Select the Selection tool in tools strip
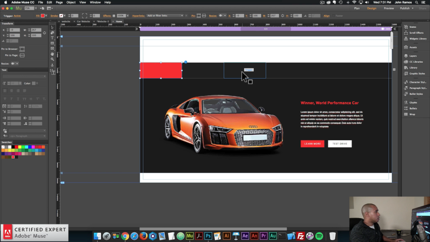This screenshot has width=430, height=242. click(52, 27)
